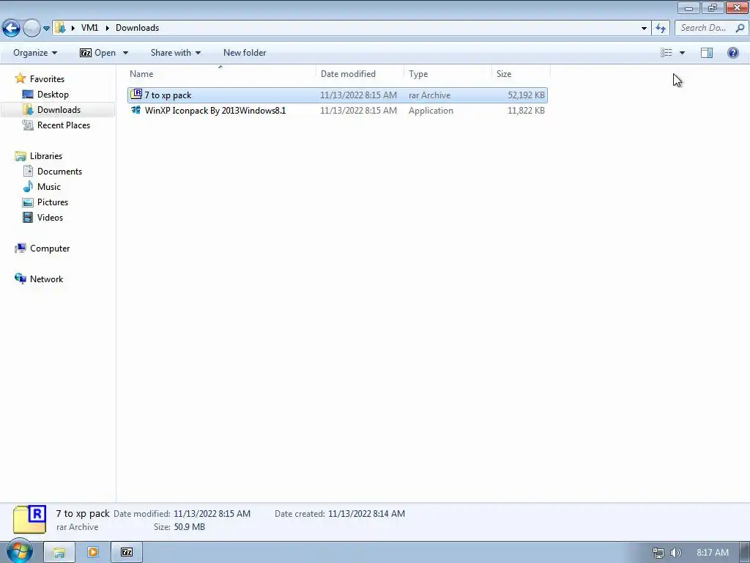Click the Desktop icon in sidebar

28,95
